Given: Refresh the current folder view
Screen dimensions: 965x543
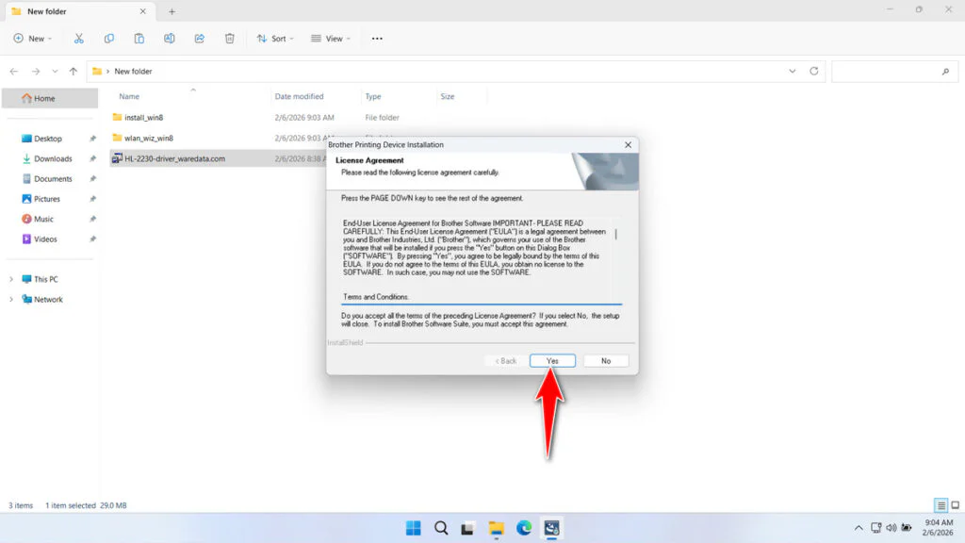Looking at the screenshot, I should [814, 71].
